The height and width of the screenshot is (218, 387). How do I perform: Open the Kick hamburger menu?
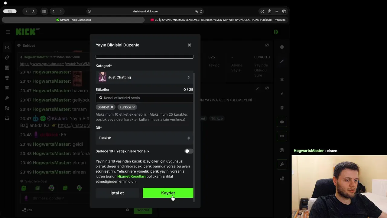tap(8, 32)
